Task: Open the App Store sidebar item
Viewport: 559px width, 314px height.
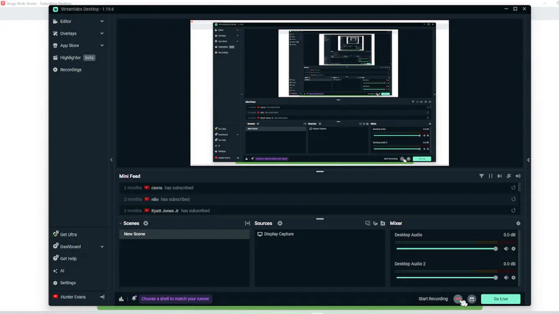Action: point(69,45)
